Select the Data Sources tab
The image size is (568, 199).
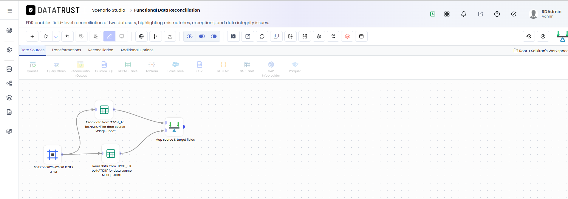[x=32, y=50]
